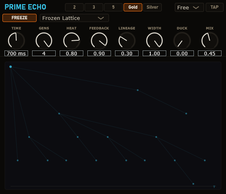The height and width of the screenshot is (194, 226).
Task: Click the MIX knob
Action: [210, 41]
